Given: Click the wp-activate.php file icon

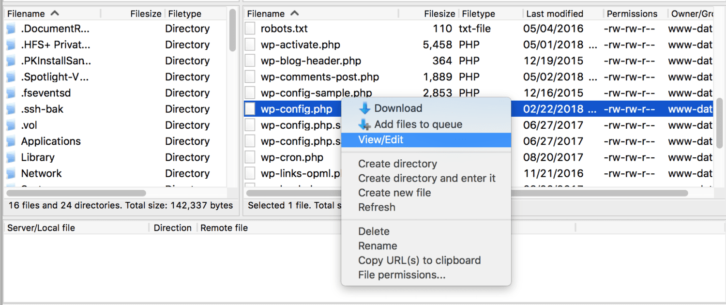Looking at the screenshot, I should click(x=250, y=45).
